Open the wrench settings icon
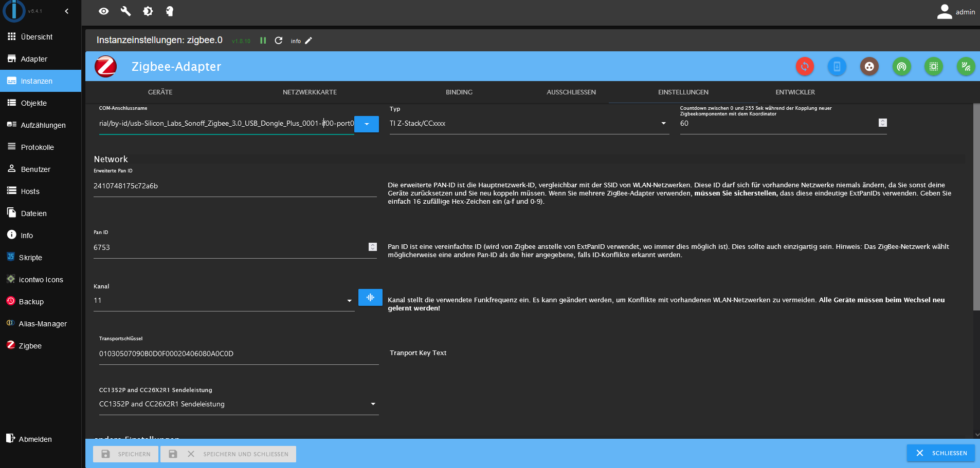The width and height of the screenshot is (980, 468). [125, 11]
